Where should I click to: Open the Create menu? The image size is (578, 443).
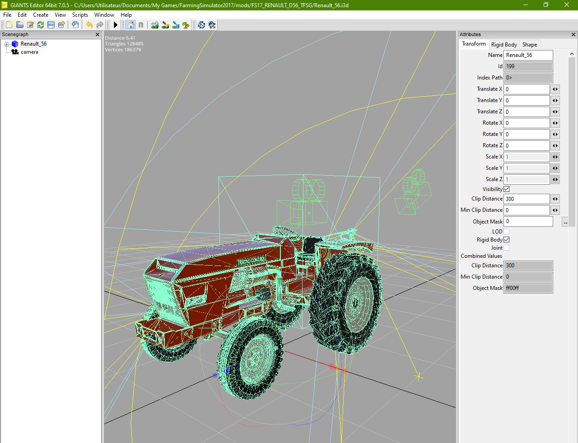point(41,15)
